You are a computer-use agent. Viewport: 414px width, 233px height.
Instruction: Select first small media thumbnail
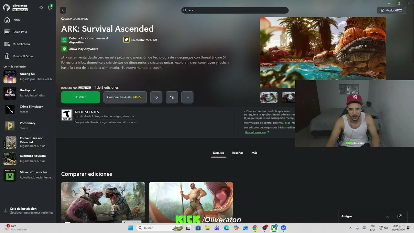tap(269, 97)
